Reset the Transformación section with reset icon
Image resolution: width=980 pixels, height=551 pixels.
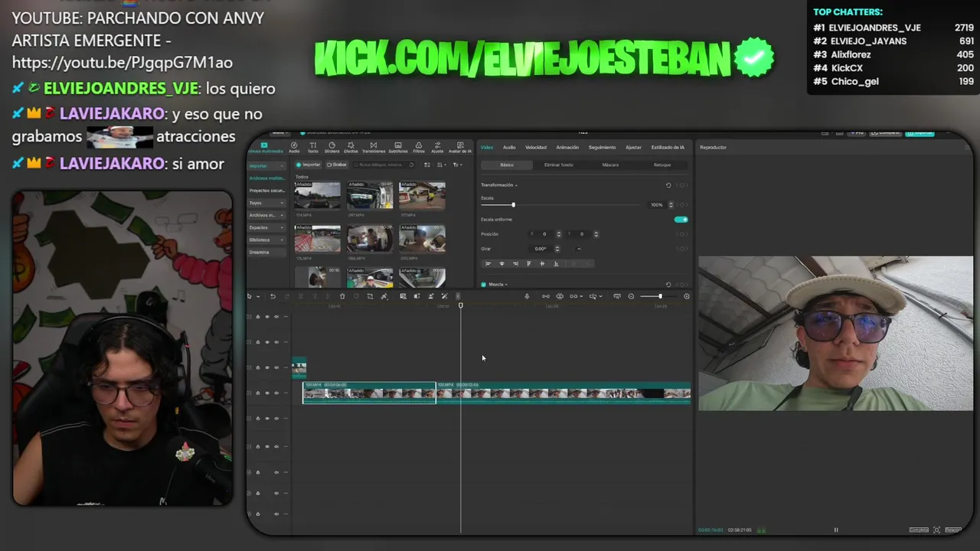point(668,185)
